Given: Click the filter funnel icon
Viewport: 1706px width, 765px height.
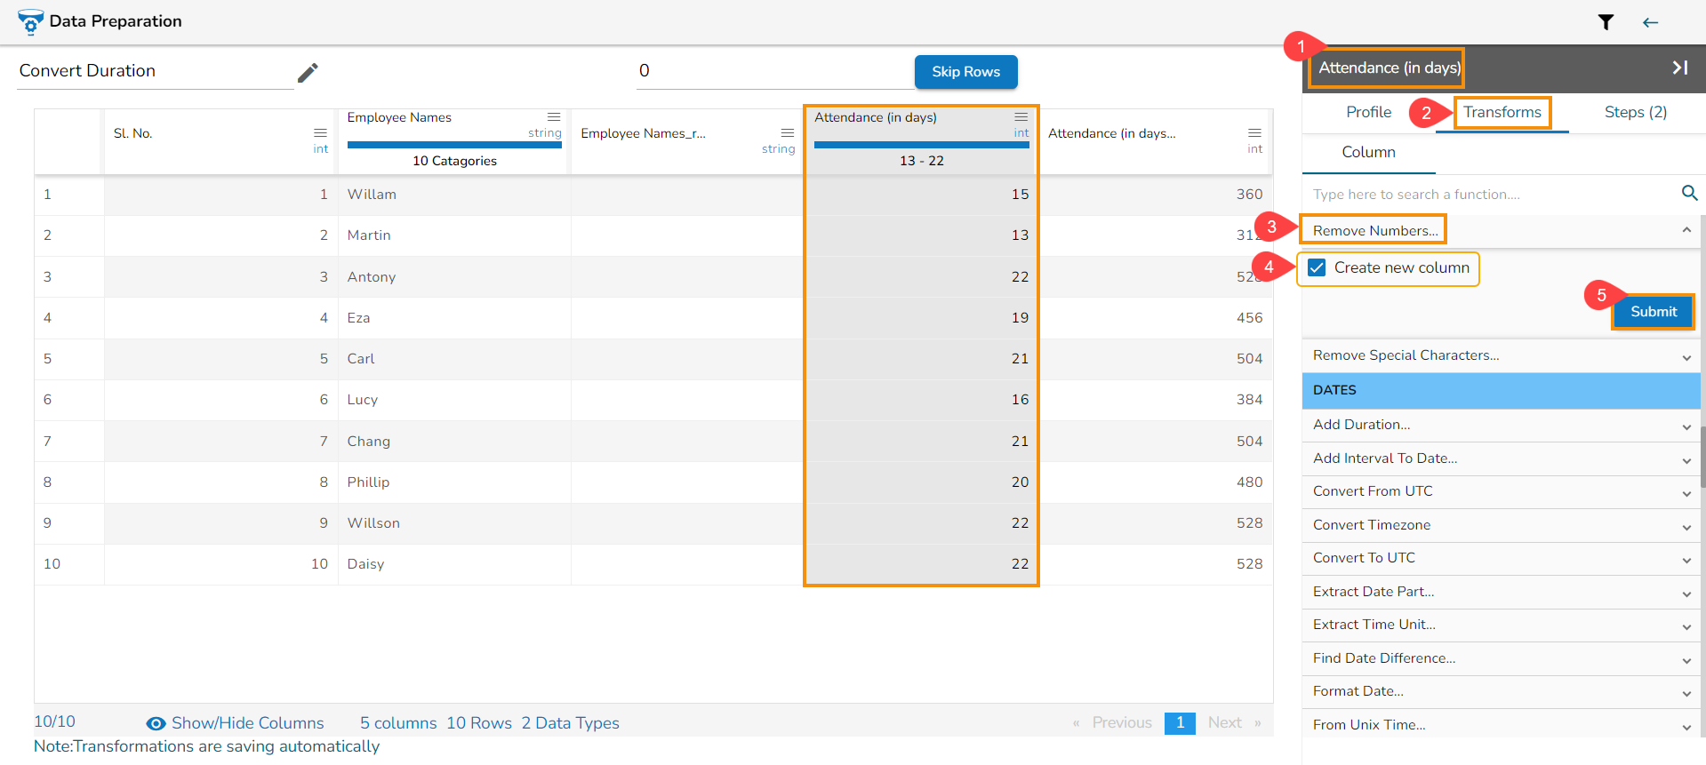Looking at the screenshot, I should click(1606, 22).
